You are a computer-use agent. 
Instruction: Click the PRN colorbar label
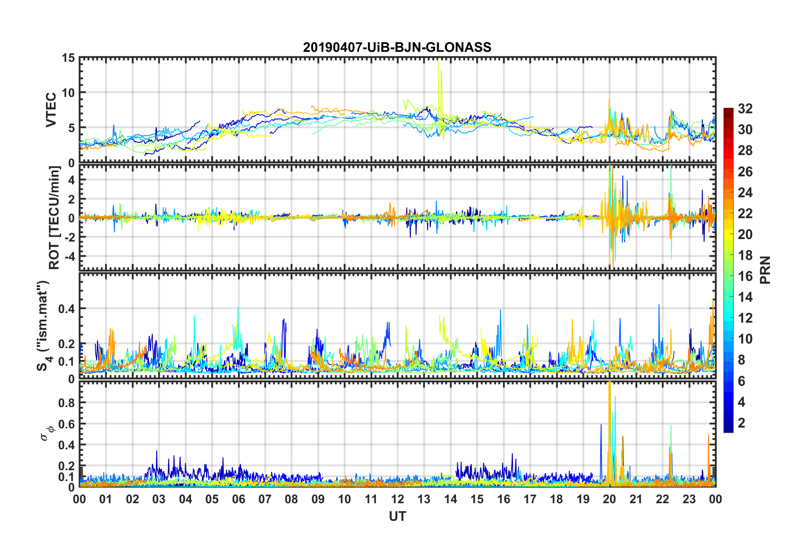click(765, 270)
